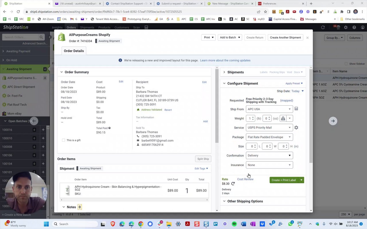This screenshot has height=229, width=367.
Task: Open the Package dropdown
Action: pos(269,137)
